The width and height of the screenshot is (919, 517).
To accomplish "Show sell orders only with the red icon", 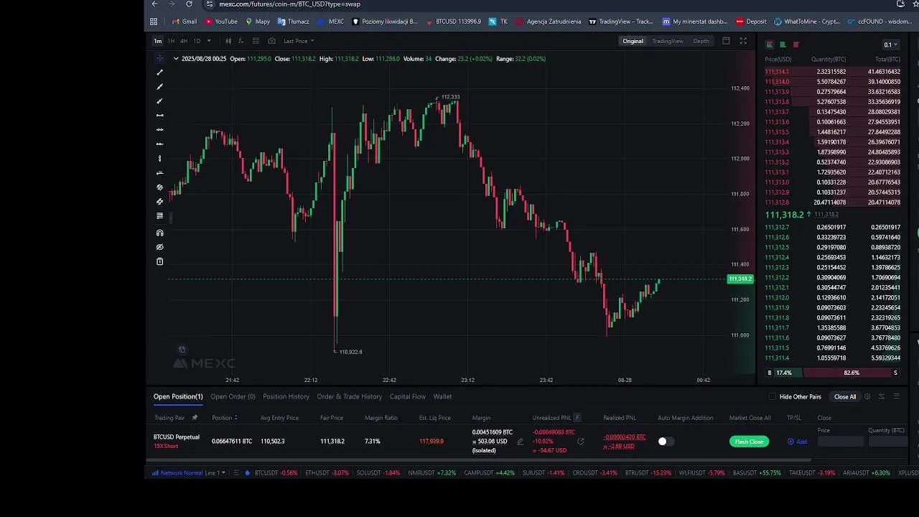I will (796, 45).
